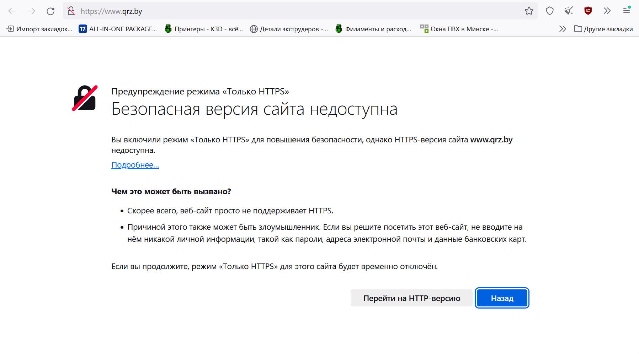Open the Firefox hamburger application menu

click(626, 11)
